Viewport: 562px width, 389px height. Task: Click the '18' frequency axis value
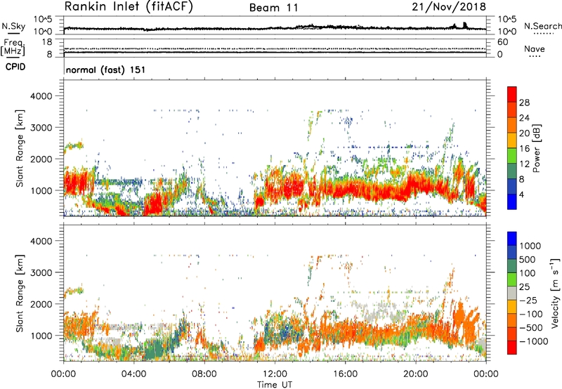(46, 42)
